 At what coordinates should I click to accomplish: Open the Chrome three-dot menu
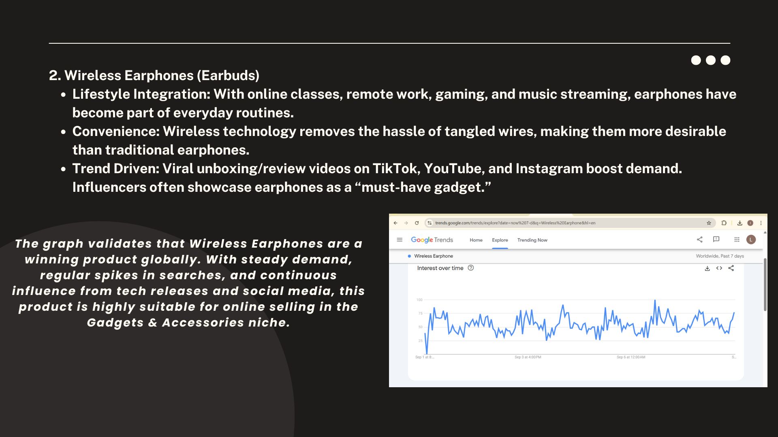pyautogui.click(x=761, y=223)
